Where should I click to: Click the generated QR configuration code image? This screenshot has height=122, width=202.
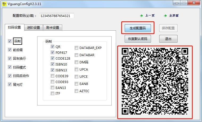pos(155,81)
